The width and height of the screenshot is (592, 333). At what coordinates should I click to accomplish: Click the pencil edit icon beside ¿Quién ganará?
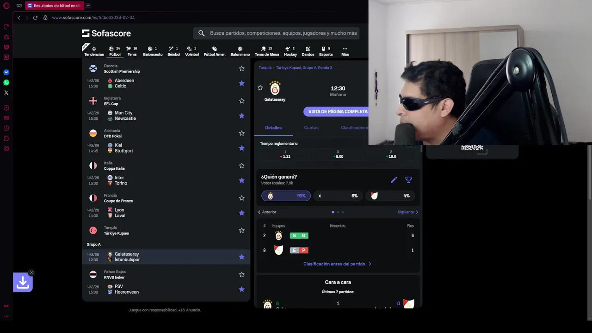(x=394, y=179)
